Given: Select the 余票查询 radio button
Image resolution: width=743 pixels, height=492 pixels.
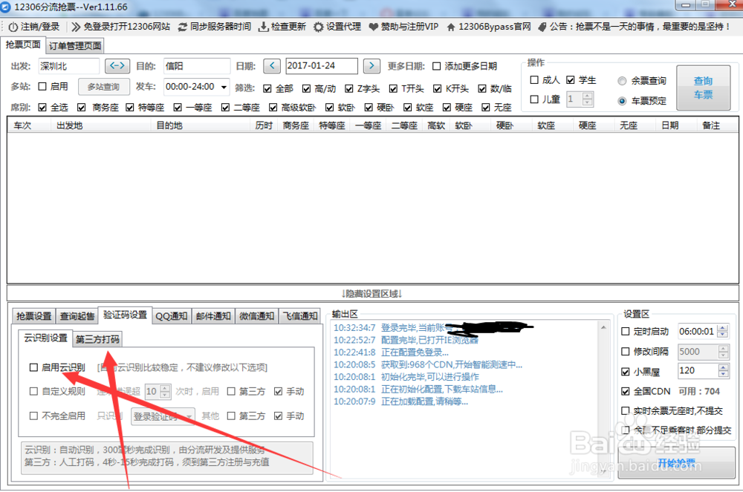Looking at the screenshot, I should (x=622, y=81).
